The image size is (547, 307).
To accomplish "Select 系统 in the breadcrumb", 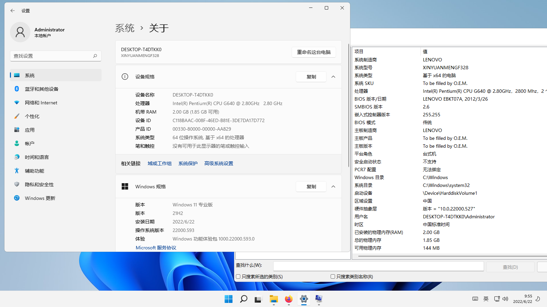I will 125,28.
